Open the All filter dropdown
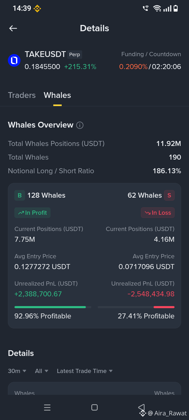Image resolution: width=189 pixels, height=420 pixels. point(41,371)
